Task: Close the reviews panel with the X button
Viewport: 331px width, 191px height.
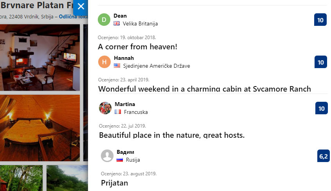Action: tap(81, 7)
